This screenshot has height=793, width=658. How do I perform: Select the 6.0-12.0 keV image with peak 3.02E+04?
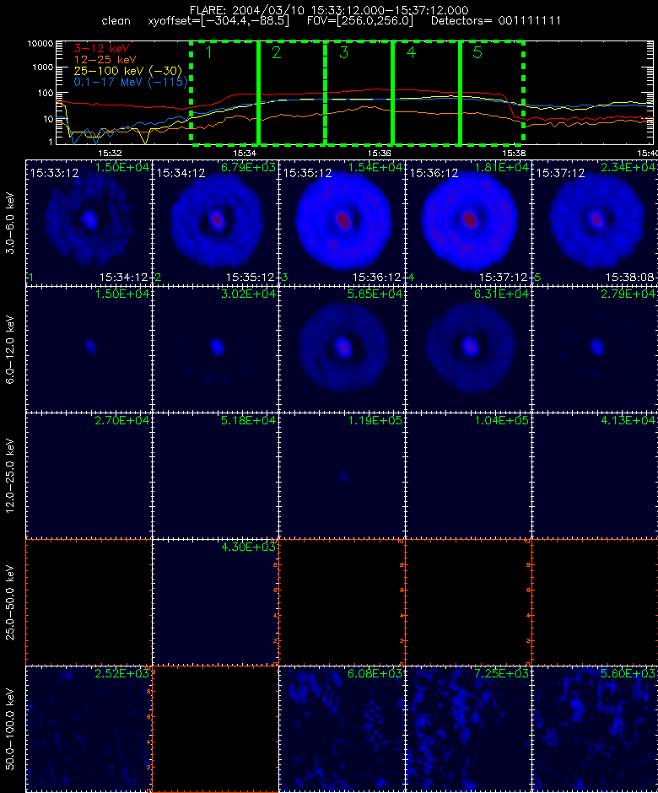(x=215, y=349)
